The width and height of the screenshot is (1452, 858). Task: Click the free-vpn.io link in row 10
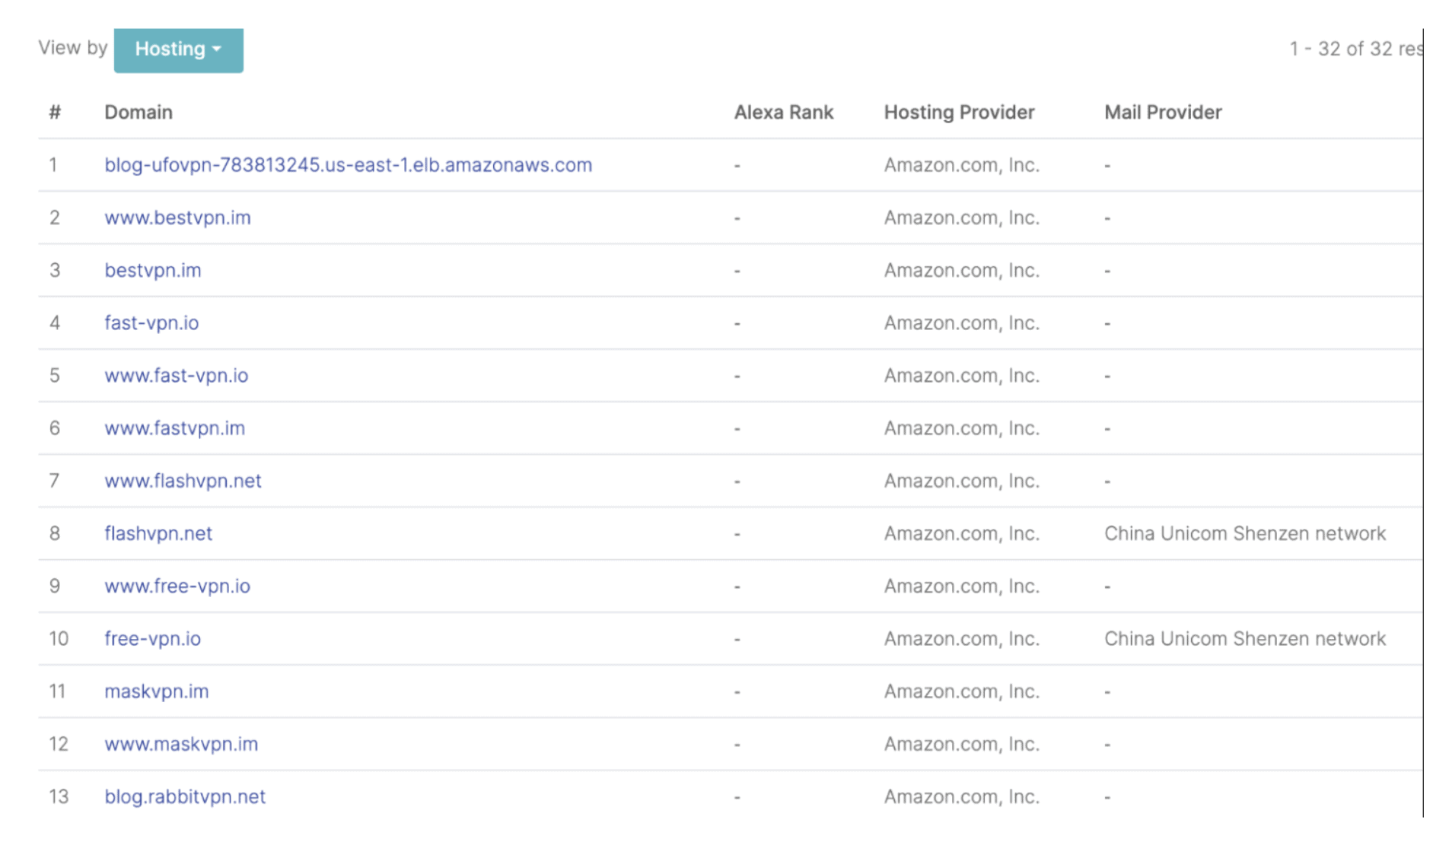153,638
